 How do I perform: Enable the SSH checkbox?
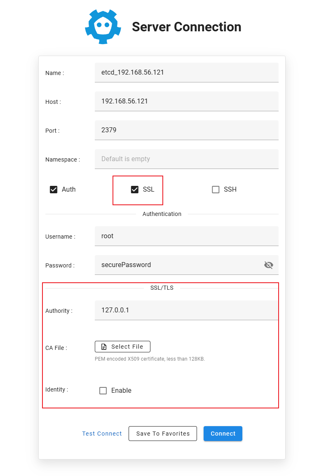pos(216,190)
